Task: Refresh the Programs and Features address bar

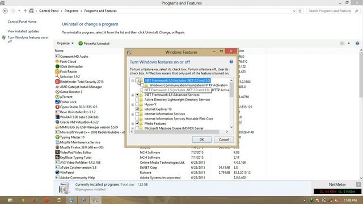Action: point(300,11)
